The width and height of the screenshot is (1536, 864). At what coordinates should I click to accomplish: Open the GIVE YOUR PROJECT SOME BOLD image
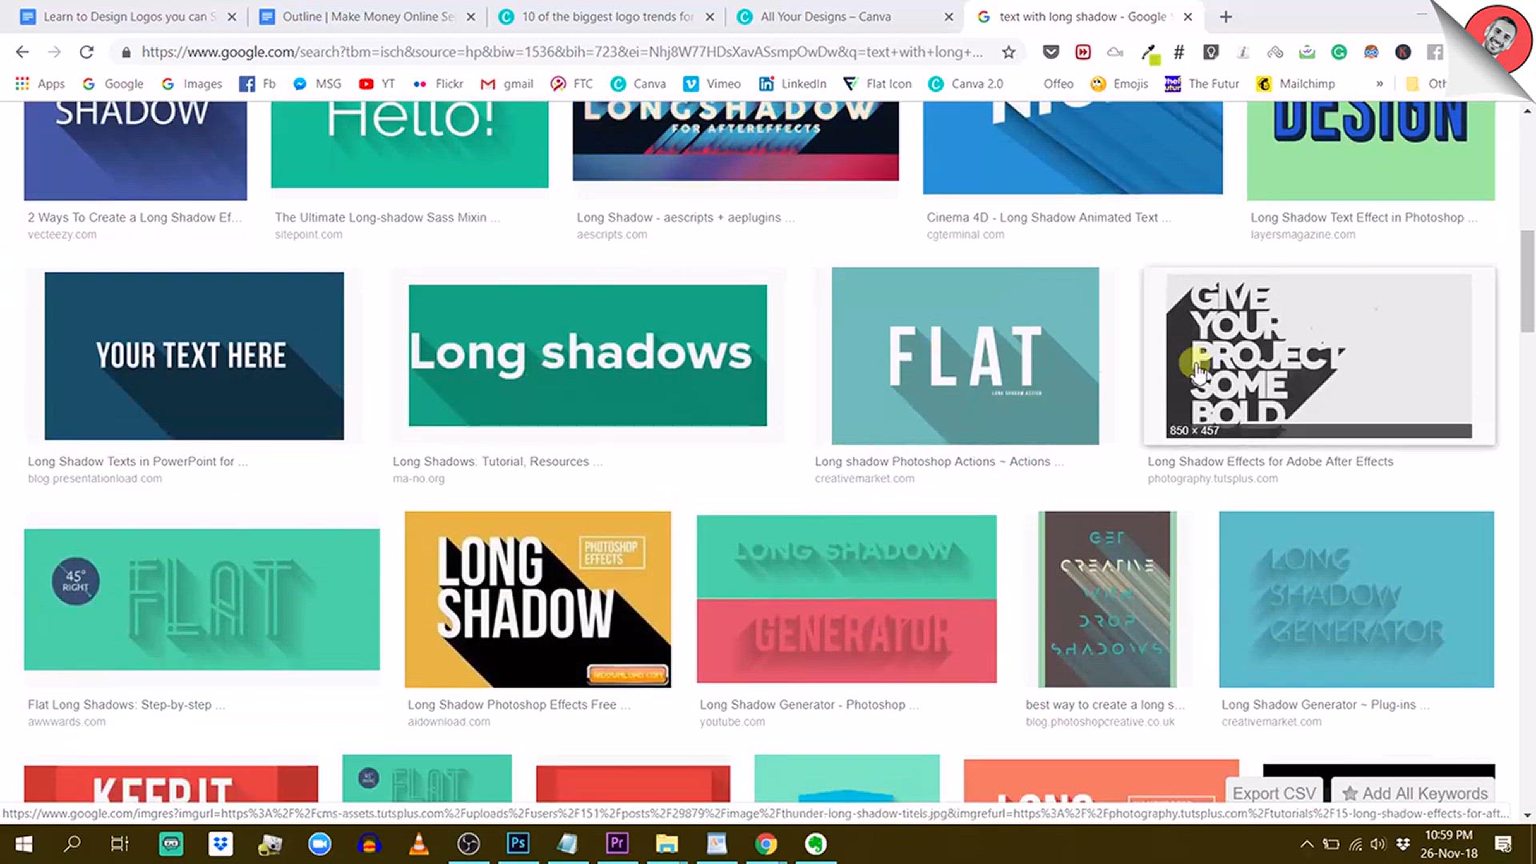point(1319,356)
